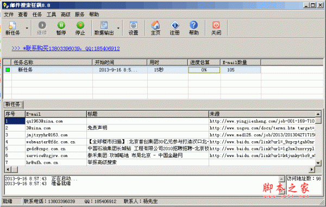The width and height of the screenshot is (326, 207).
Task: Open the 帮助 menu in menu bar
Action: (x=94, y=14)
